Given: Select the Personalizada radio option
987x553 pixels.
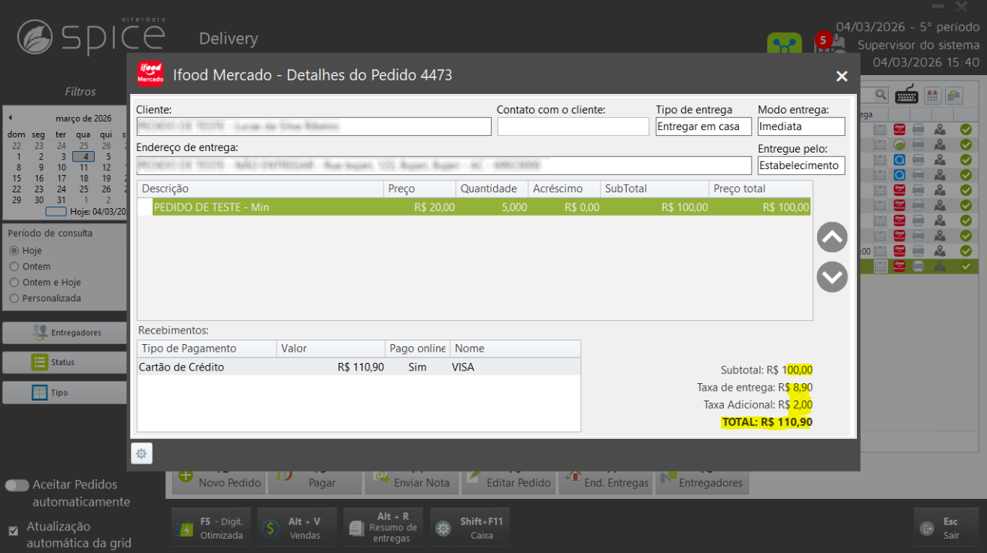Looking at the screenshot, I should tap(14, 298).
